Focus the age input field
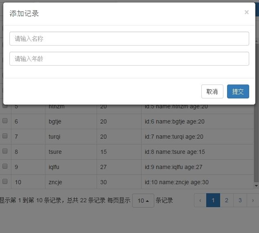This screenshot has height=233, width=259. (x=129, y=59)
